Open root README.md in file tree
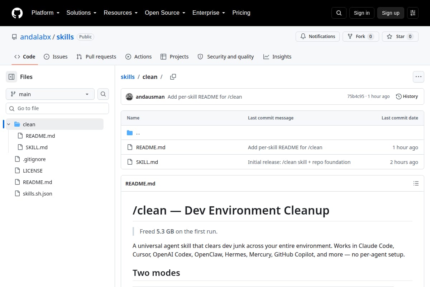Screen dimensions: 430x287 [x=37, y=182]
